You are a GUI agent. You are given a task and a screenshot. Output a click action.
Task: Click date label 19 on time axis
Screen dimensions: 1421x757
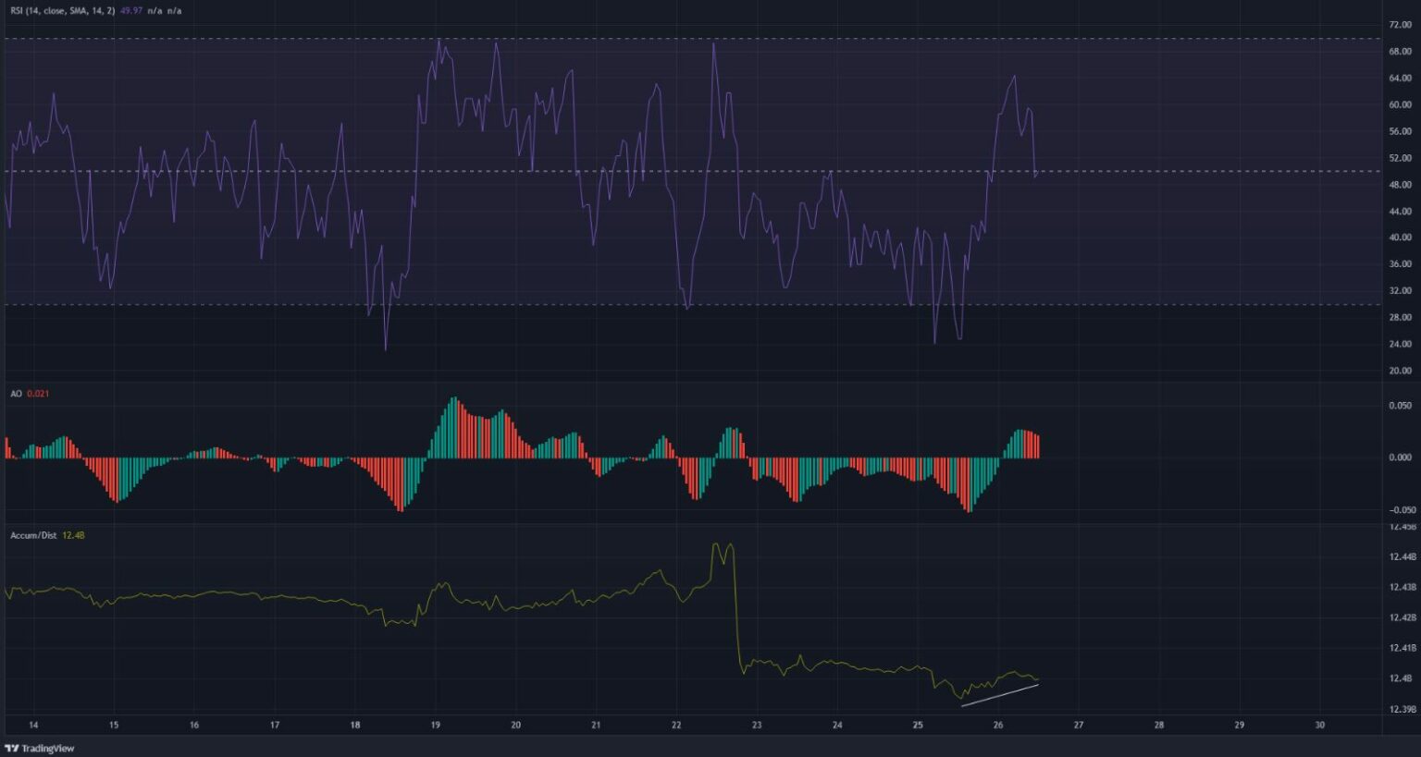(436, 726)
